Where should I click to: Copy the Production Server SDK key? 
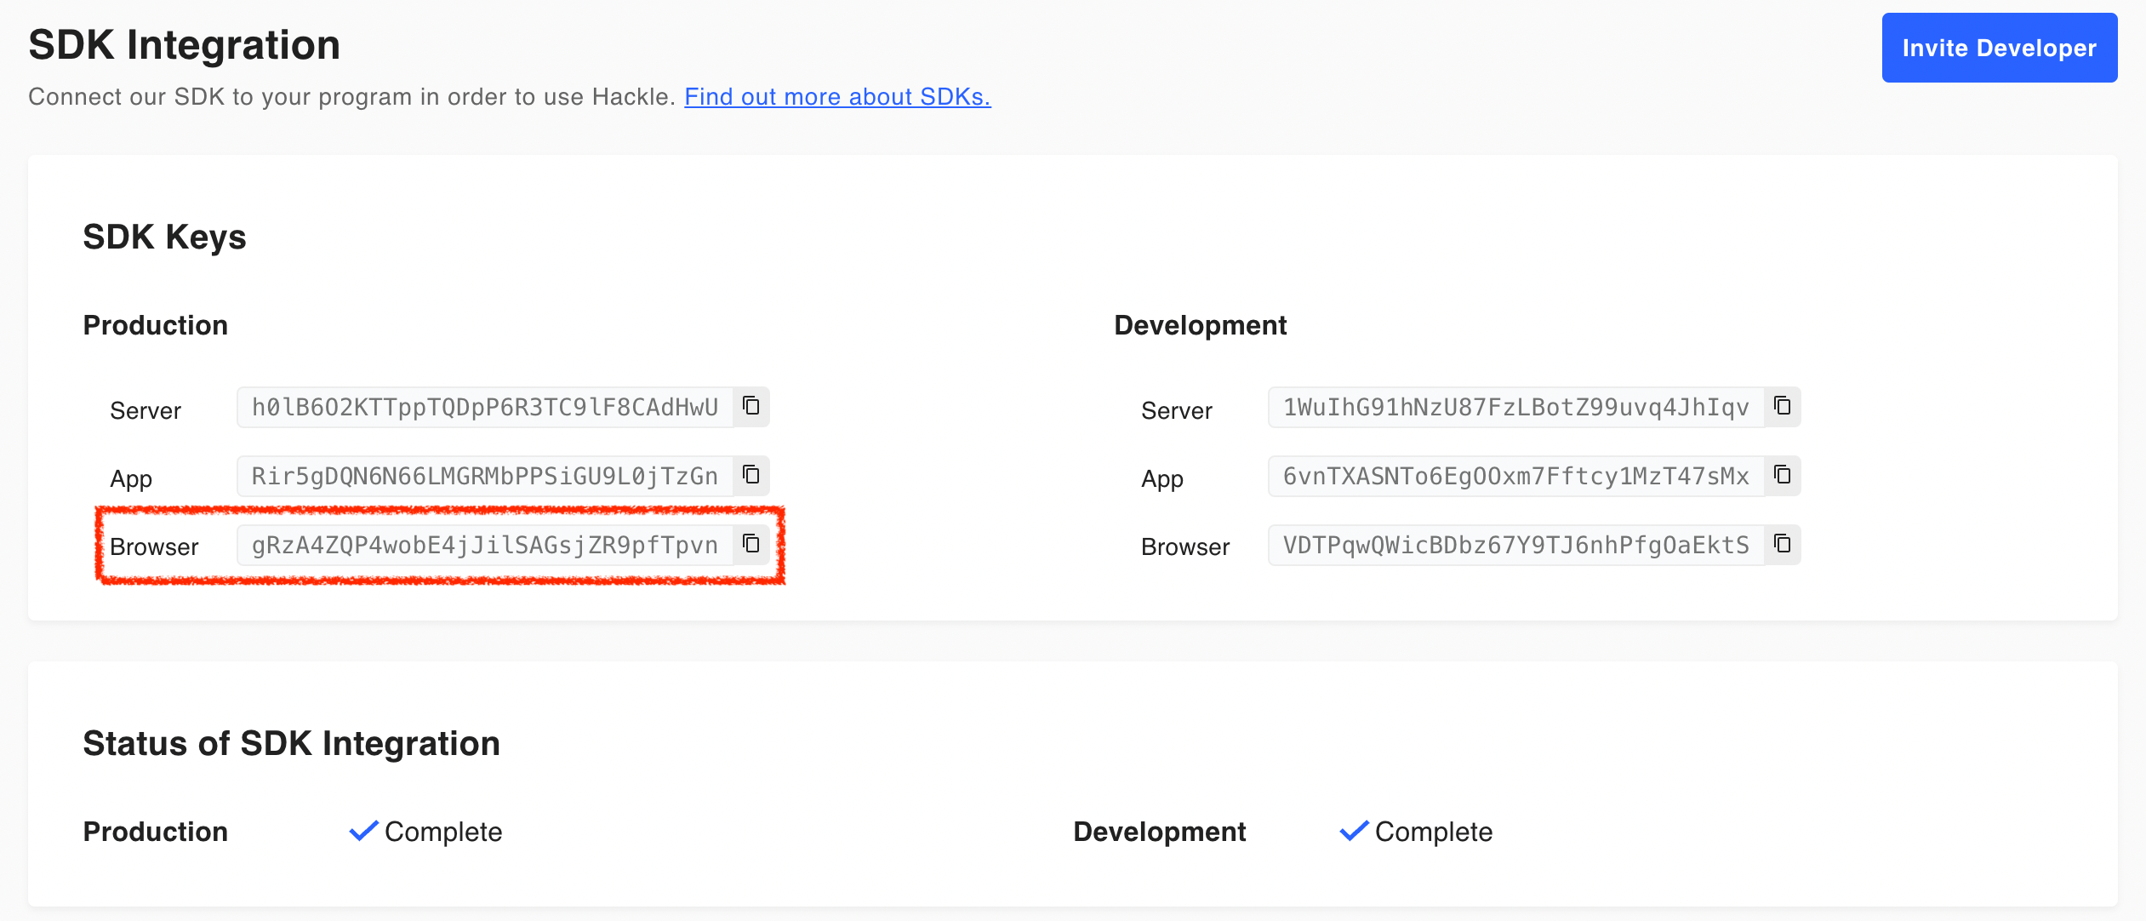[751, 406]
